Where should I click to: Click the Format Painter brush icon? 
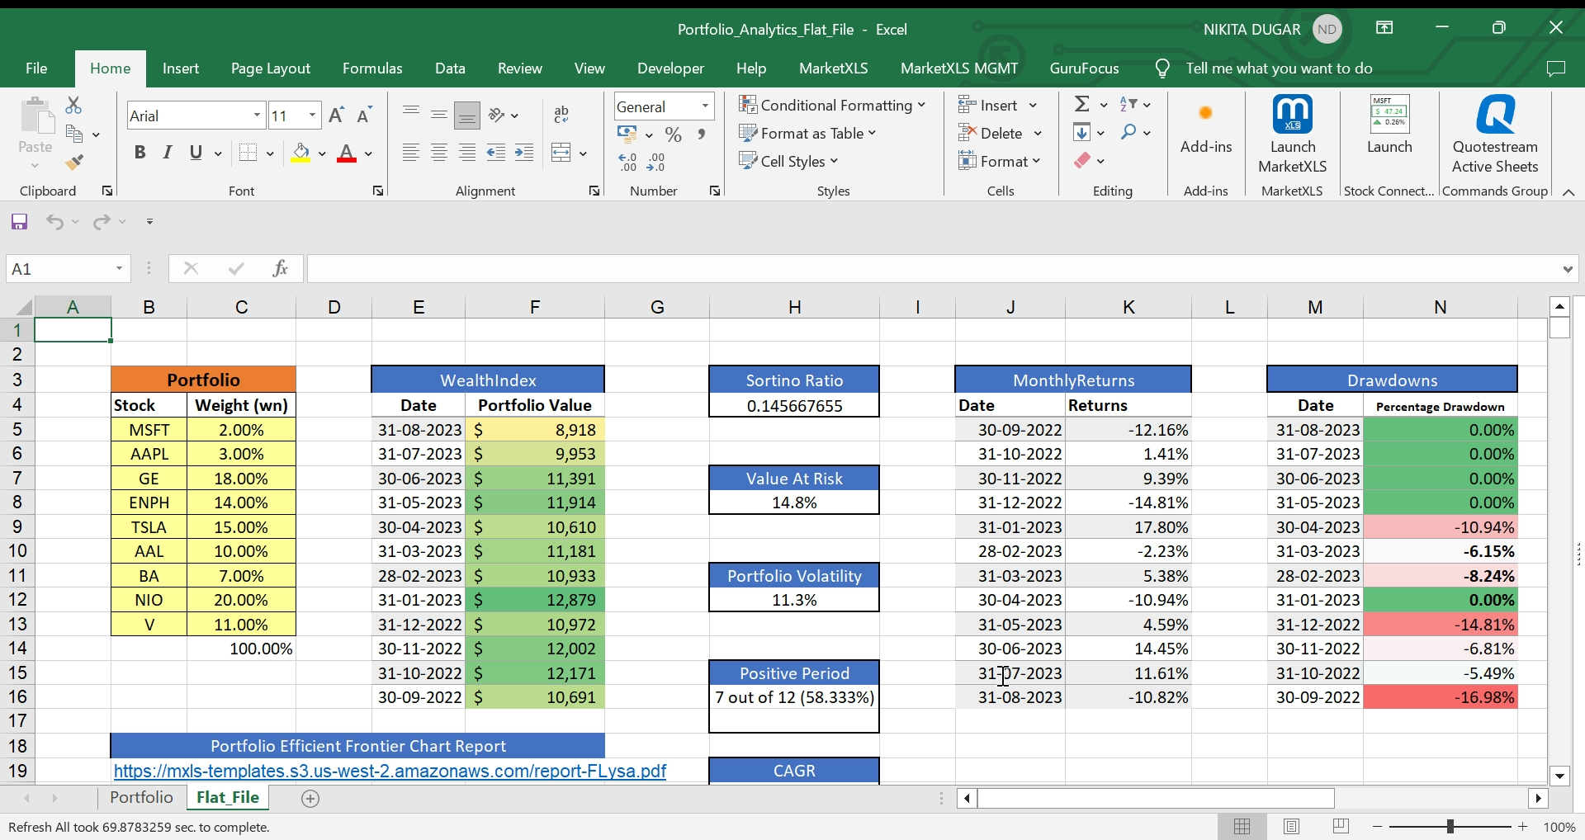74,162
